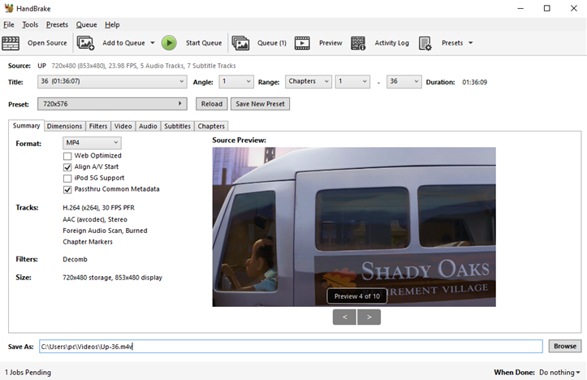Viewport: 587px width, 380px height.
Task: Click the source preview image
Action: 354,227
